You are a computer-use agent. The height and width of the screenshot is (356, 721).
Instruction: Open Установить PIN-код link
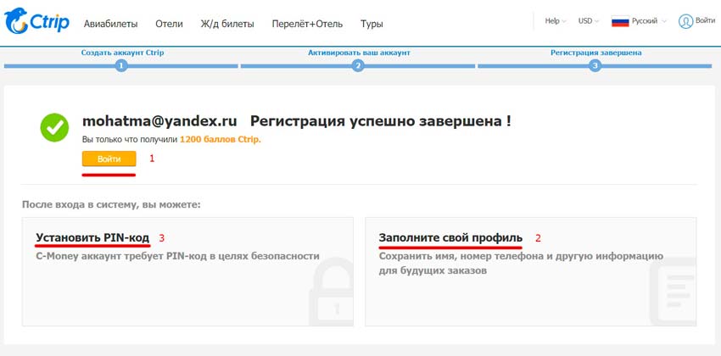point(92,238)
